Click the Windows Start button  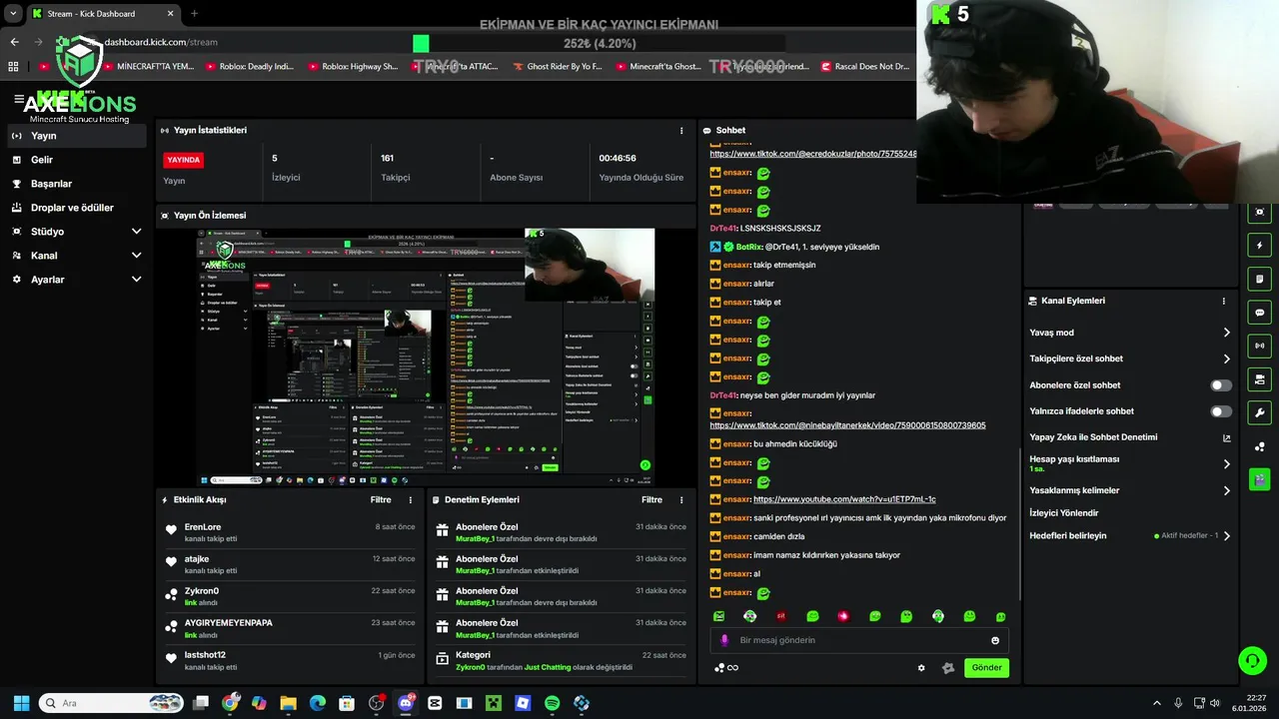pos(21,703)
